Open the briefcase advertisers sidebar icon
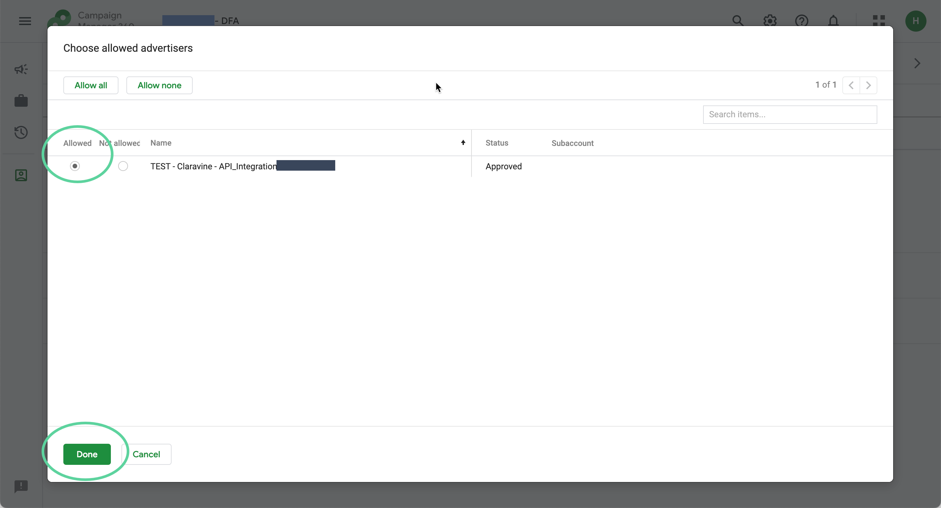The width and height of the screenshot is (941, 508). (21, 101)
